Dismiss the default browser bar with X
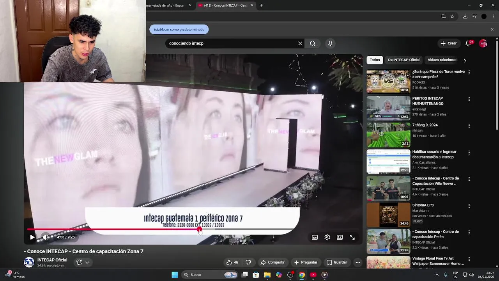This screenshot has width=499, height=281. click(x=492, y=29)
